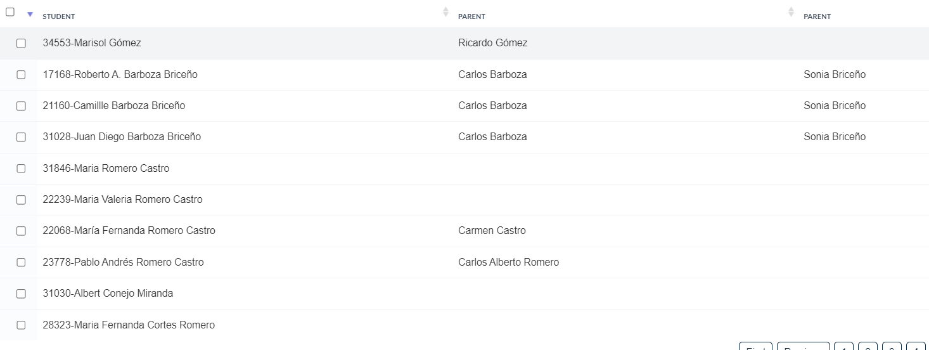This screenshot has height=350, width=929.
Task: Toggle the select-all checkbox in the header
Action: [10, 12]
